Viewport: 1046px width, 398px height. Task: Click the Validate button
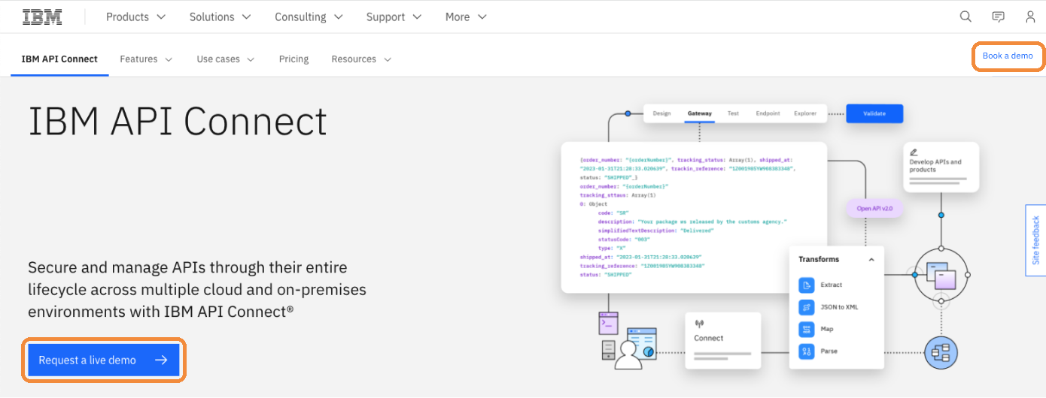[874, 113]
